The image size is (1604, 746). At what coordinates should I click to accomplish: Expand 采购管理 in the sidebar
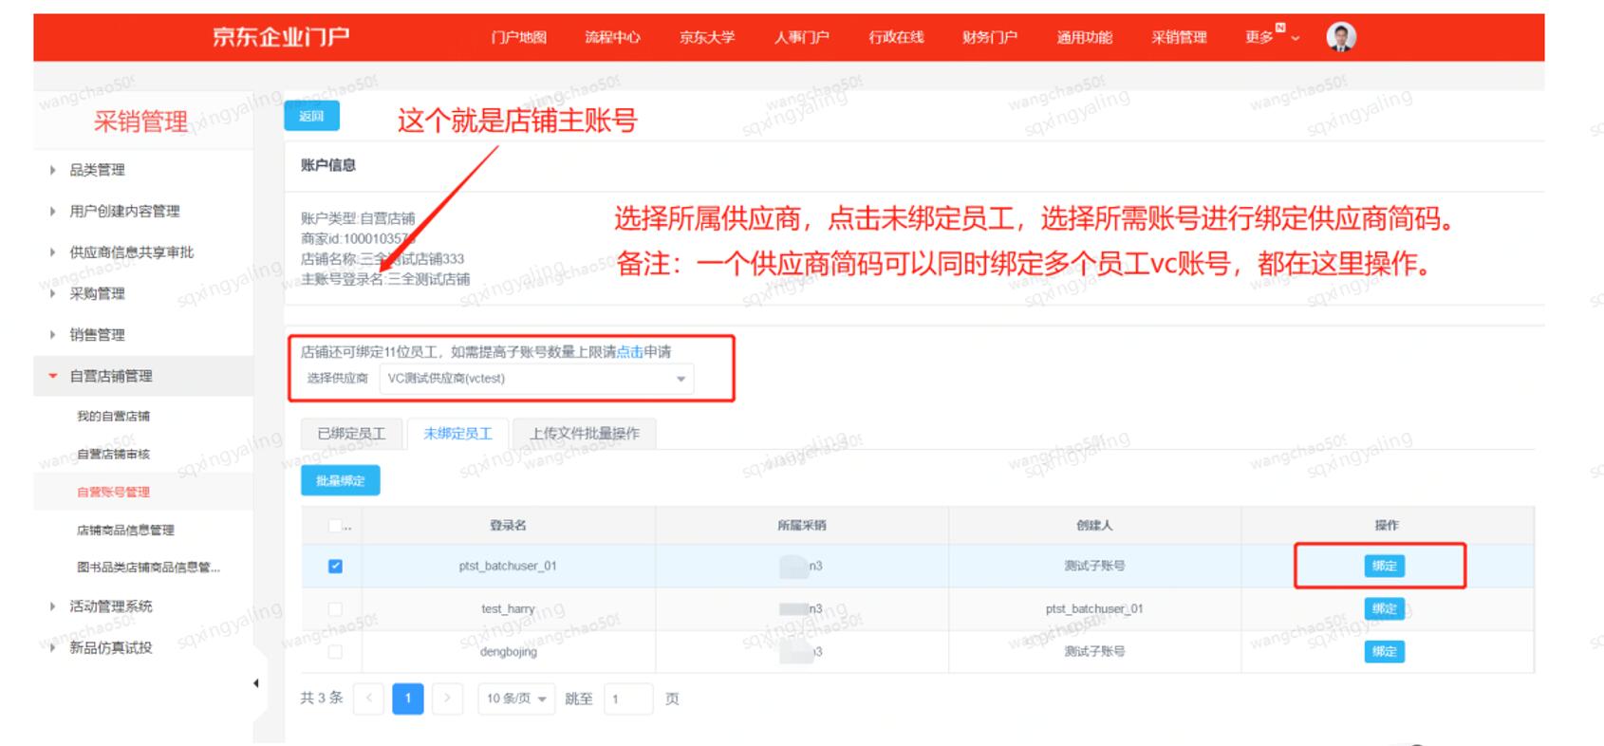(96, 293)
